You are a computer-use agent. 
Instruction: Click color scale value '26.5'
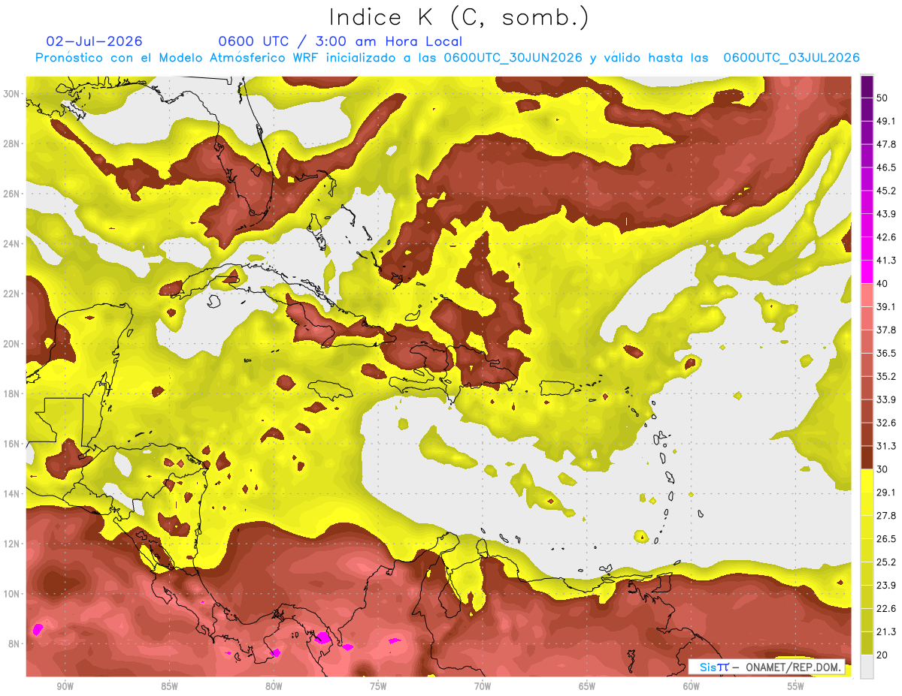tap(886, 539)
